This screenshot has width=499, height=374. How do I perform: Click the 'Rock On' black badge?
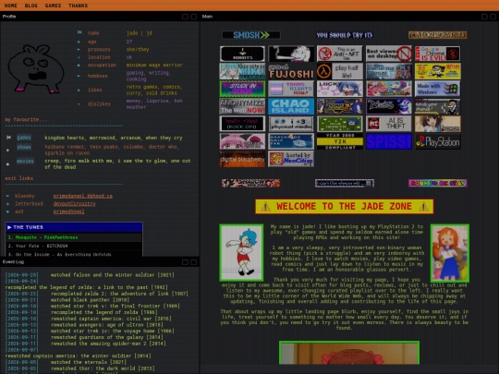pyautogui.click(x=242, y=124)
